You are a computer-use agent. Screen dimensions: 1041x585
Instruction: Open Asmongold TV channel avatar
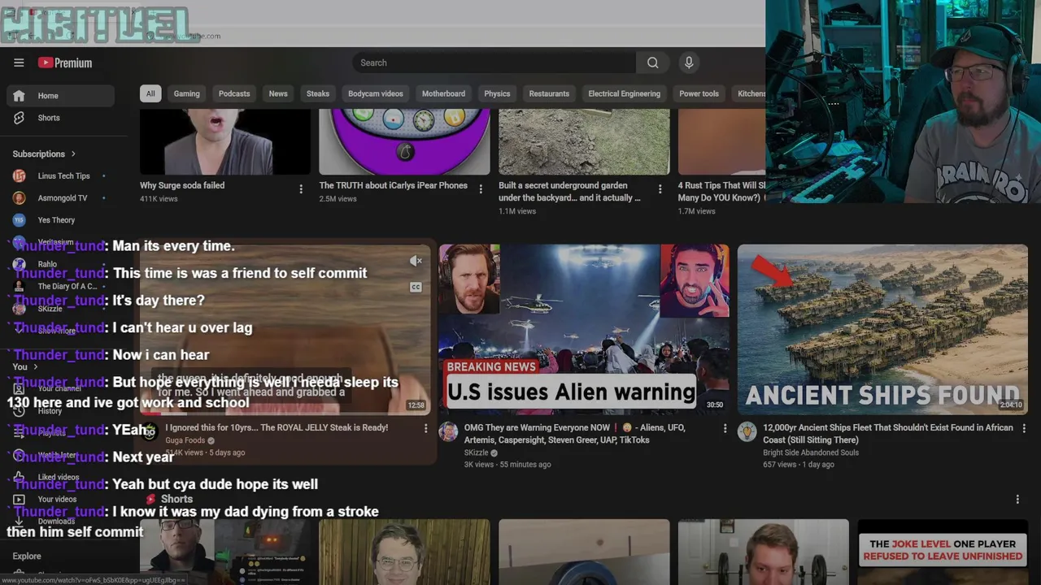point(20,197)
